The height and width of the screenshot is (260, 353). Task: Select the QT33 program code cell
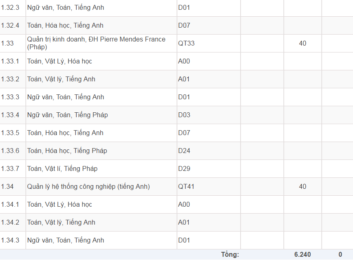pyautogui.click(x=186, y=44)
